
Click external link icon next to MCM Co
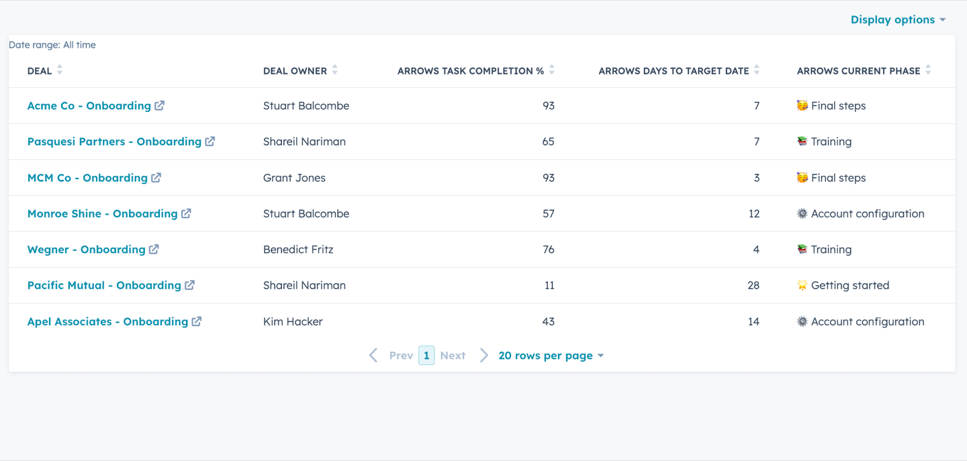(x=156, y=178)
